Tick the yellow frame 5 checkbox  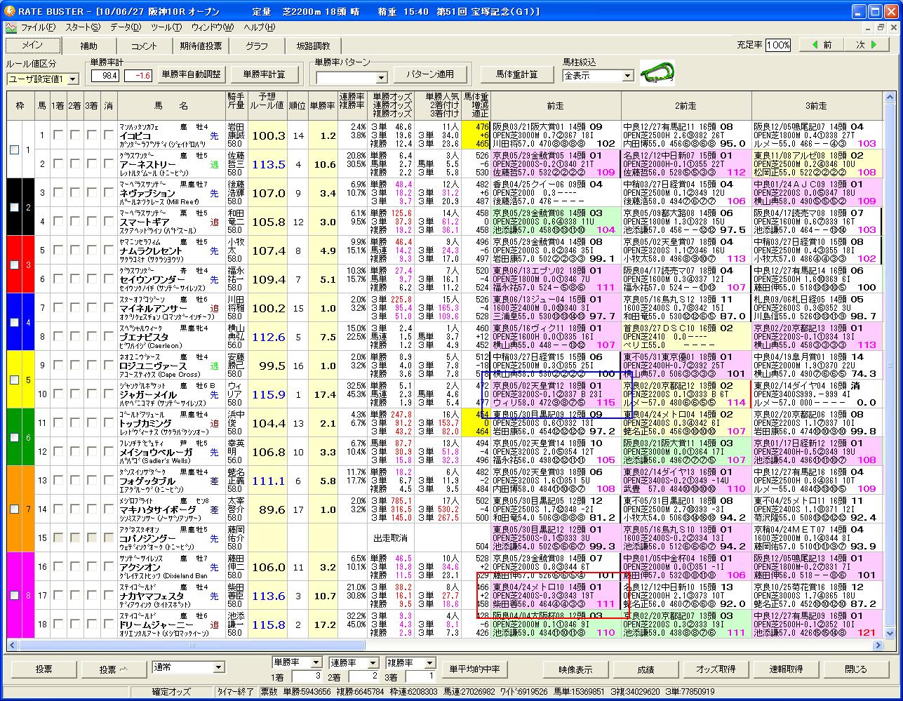point(15,380)
